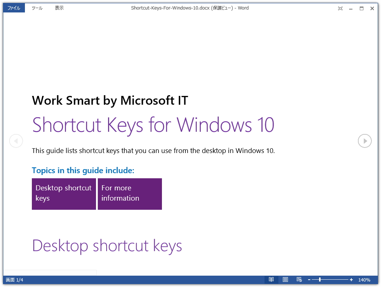Minimize the Word window
The width and height of the screenshot is (381, 287).
click(x=351, y=8)
